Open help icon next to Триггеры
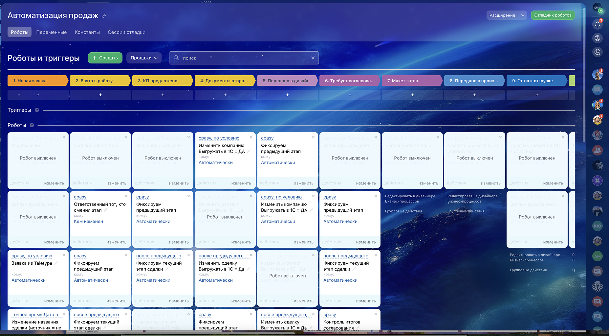This screenshot has height=336, width=609. pyautogui.click(x=37, y=110)
